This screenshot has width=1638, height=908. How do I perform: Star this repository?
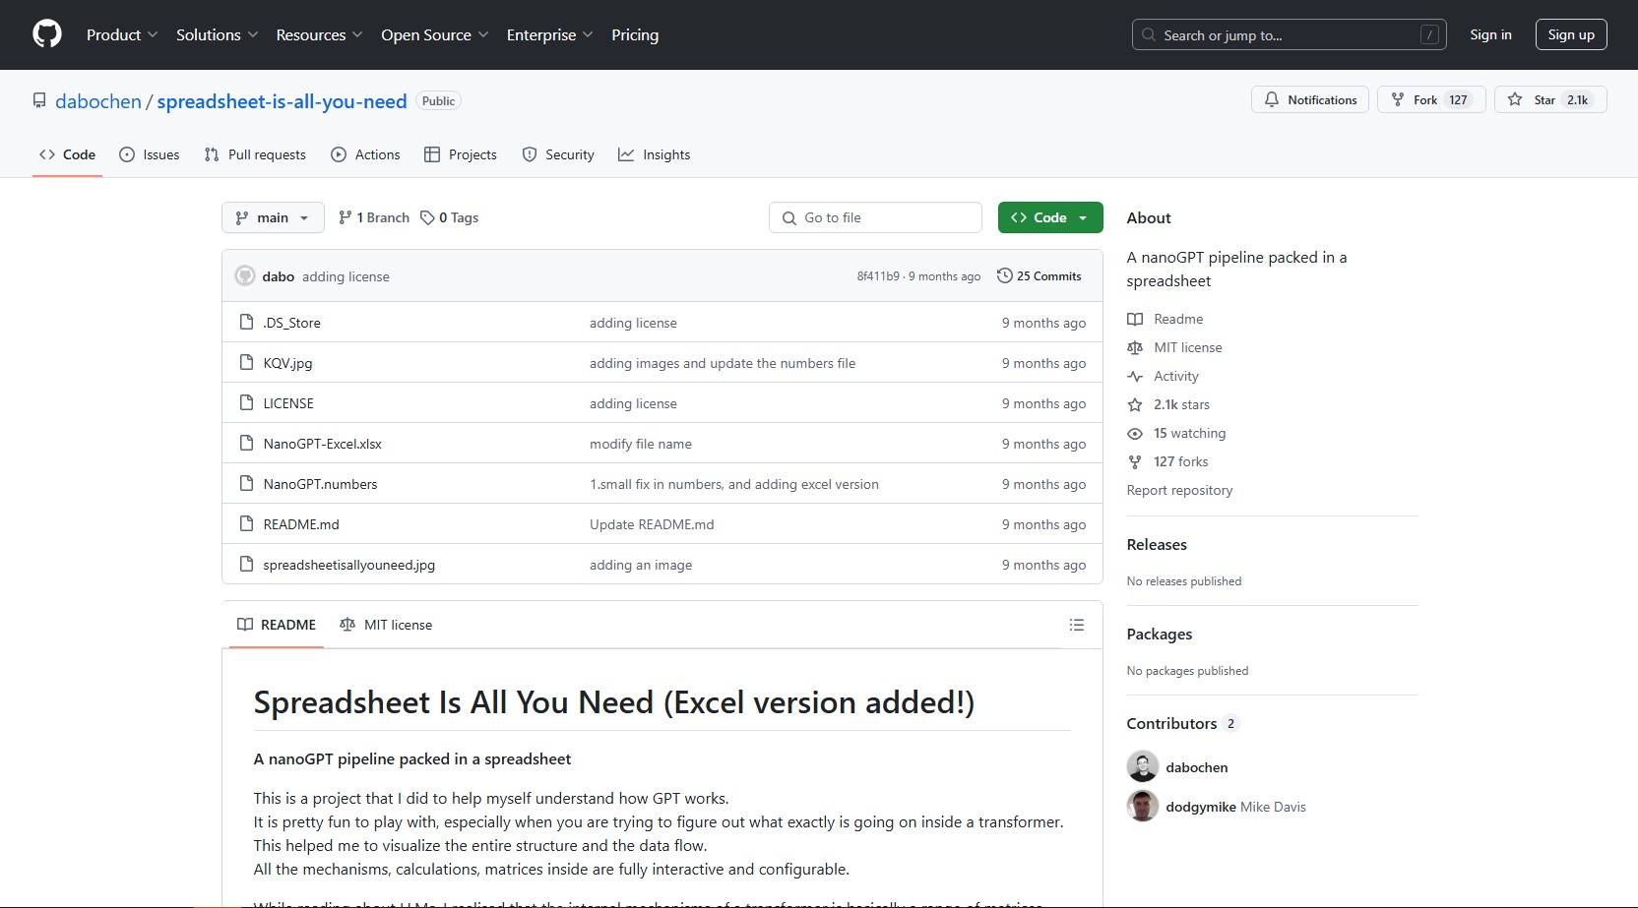[1534, 100]
